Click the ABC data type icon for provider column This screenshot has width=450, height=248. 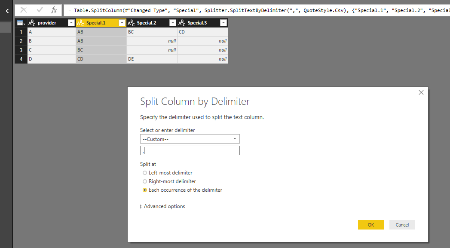click(x=32, y=23)
